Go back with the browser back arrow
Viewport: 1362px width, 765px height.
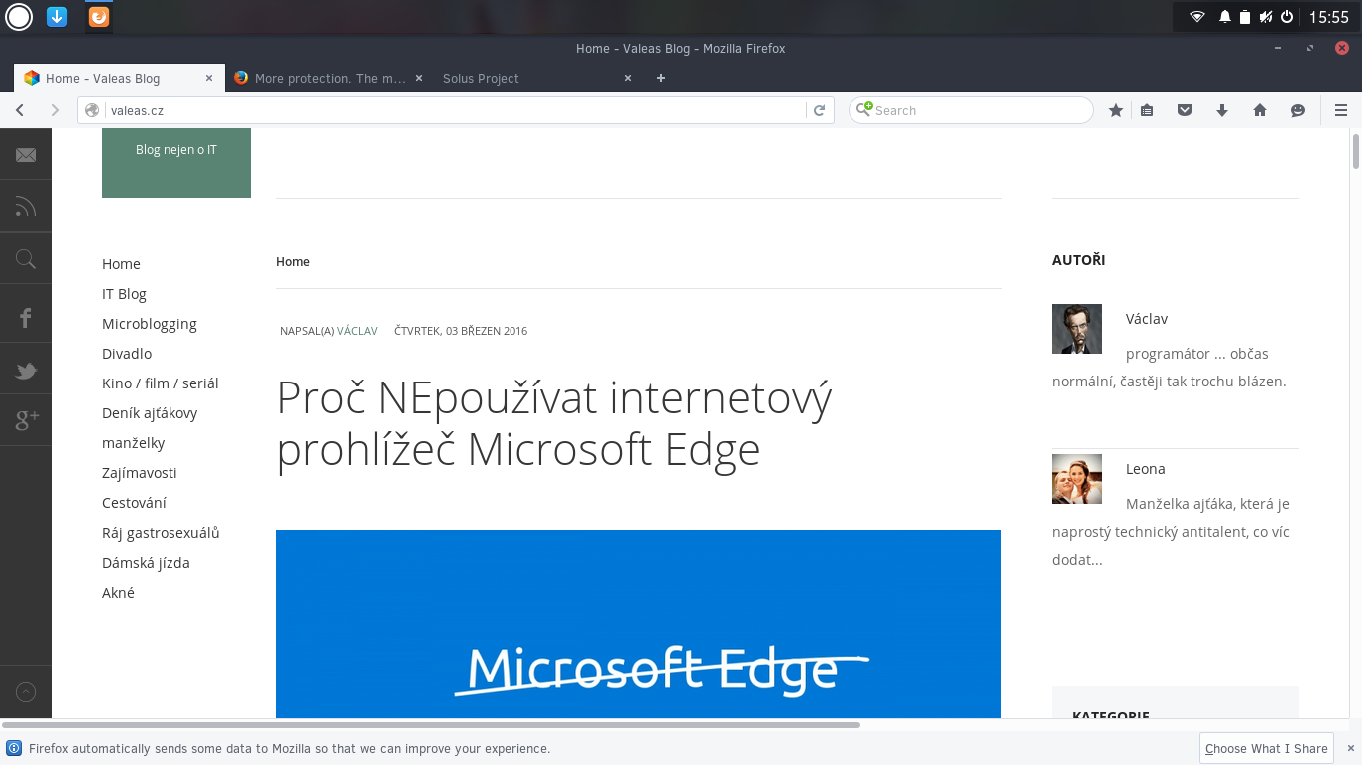pos(20,110)
